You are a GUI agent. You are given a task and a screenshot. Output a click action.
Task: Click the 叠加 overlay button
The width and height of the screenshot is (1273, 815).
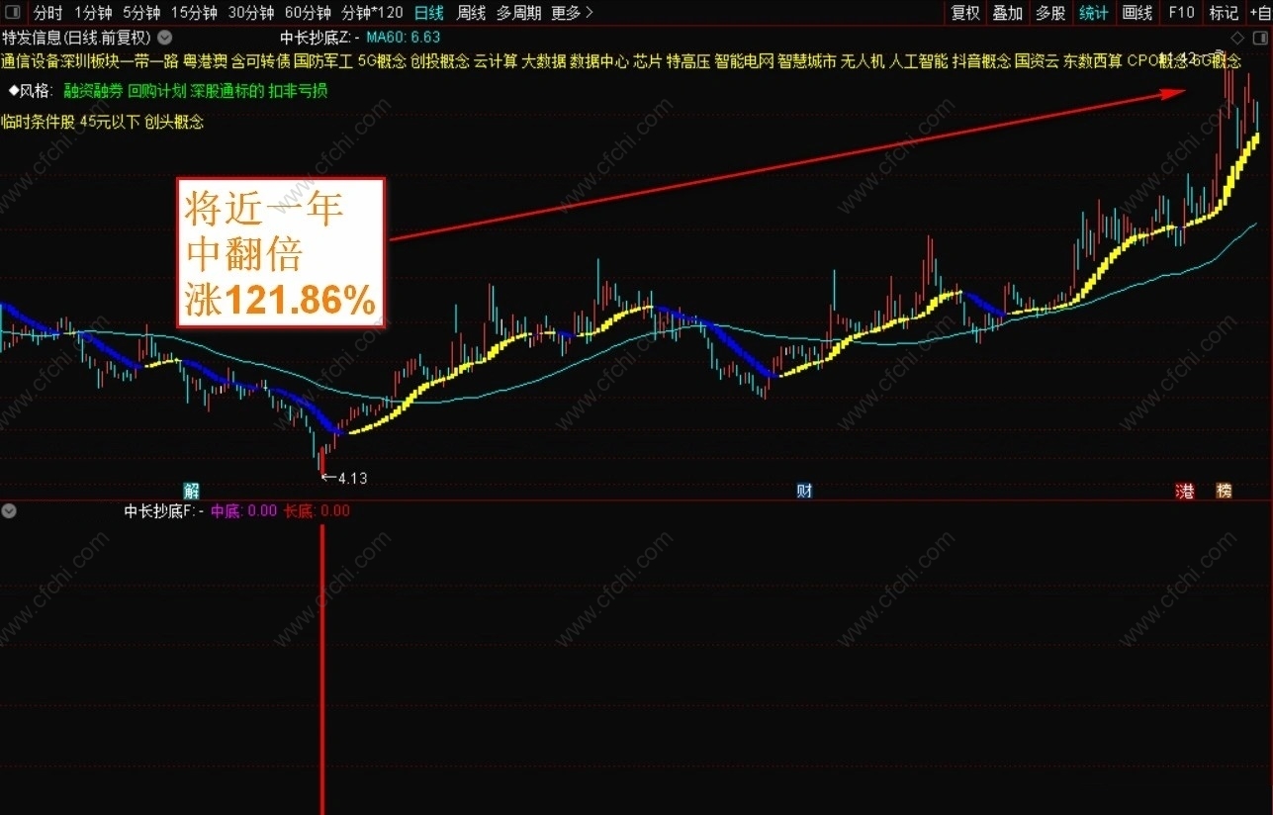pos(1008,13)
